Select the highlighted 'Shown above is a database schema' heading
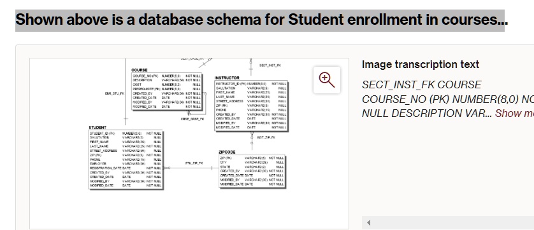This screenshot has width=534, height=230. (x=261, y=20)
